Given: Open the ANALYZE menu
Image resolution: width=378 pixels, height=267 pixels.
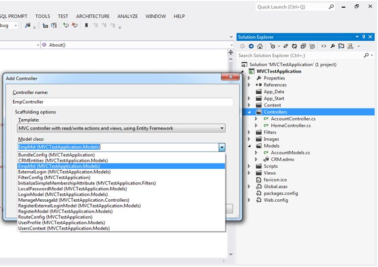Looking at the screenshot, I should click(x=127, y=16).
